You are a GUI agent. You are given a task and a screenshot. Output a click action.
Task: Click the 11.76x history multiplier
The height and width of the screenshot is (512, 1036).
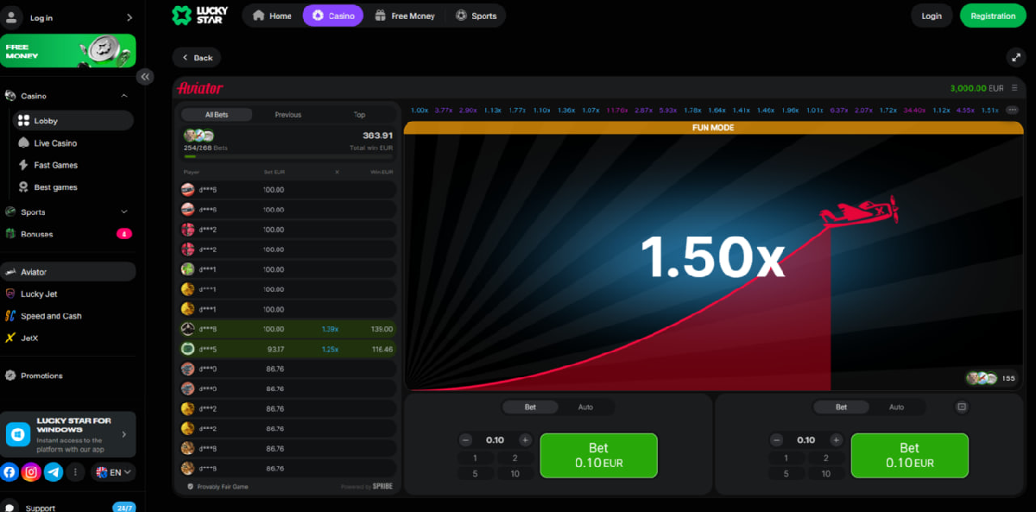tap(617, 111)
